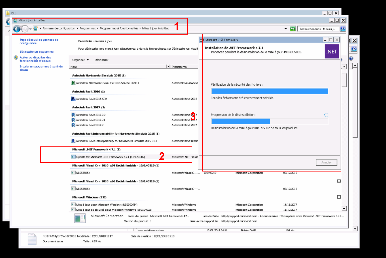Select Autodesk Navisworks Simulate 2015 Service Pack 3
Viewport: 386px width, 258px height.
[x=107, y=83]
